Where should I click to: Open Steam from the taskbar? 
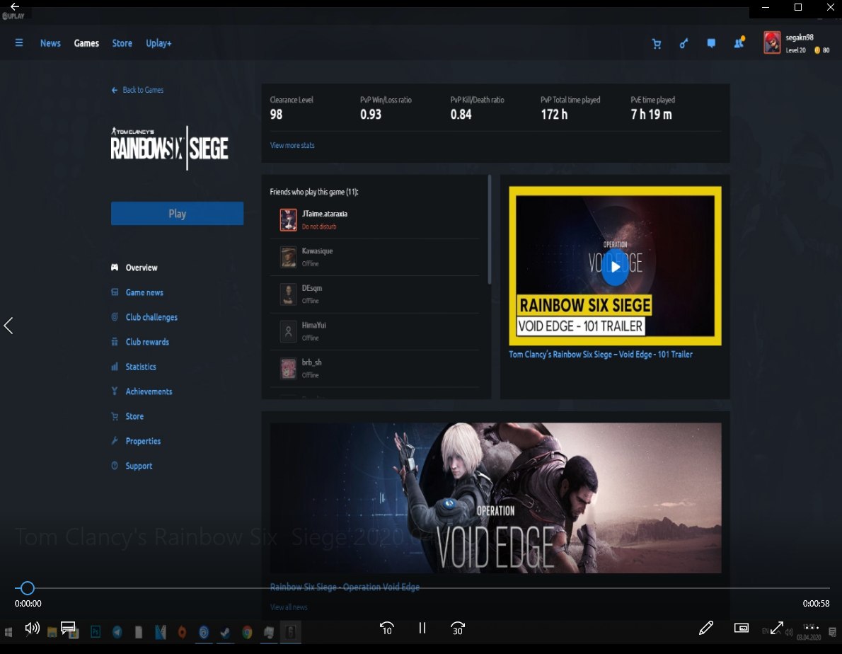click(225, 632)
